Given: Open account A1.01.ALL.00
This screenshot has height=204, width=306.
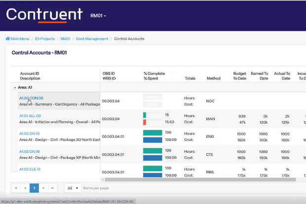Looking at the screenshot, I should coord(30,116).
